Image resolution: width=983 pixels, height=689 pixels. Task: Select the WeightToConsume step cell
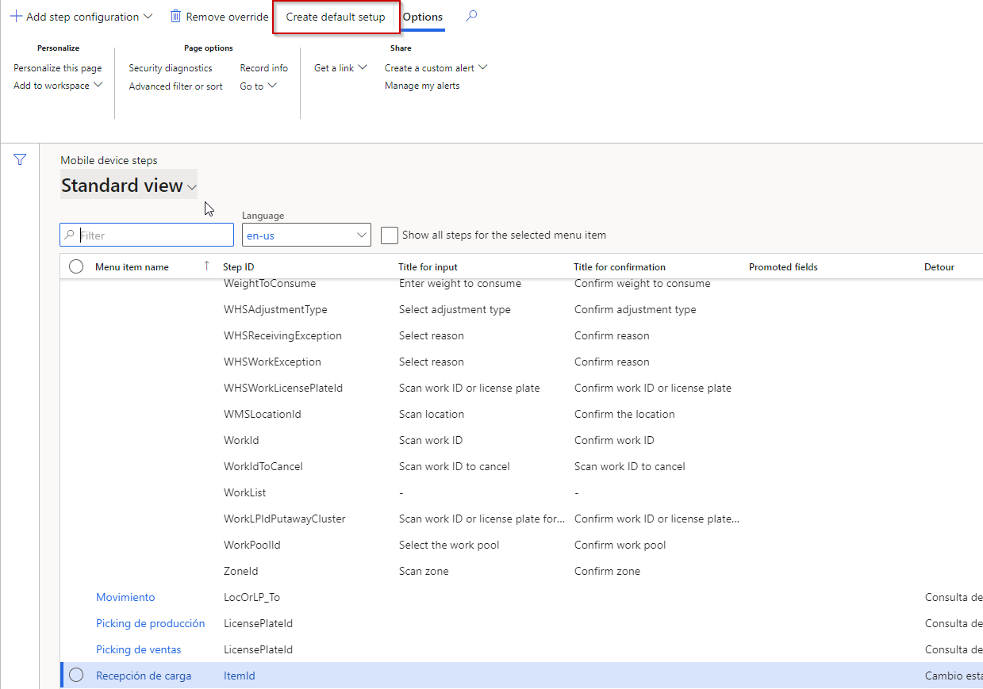tap(270, 283)
